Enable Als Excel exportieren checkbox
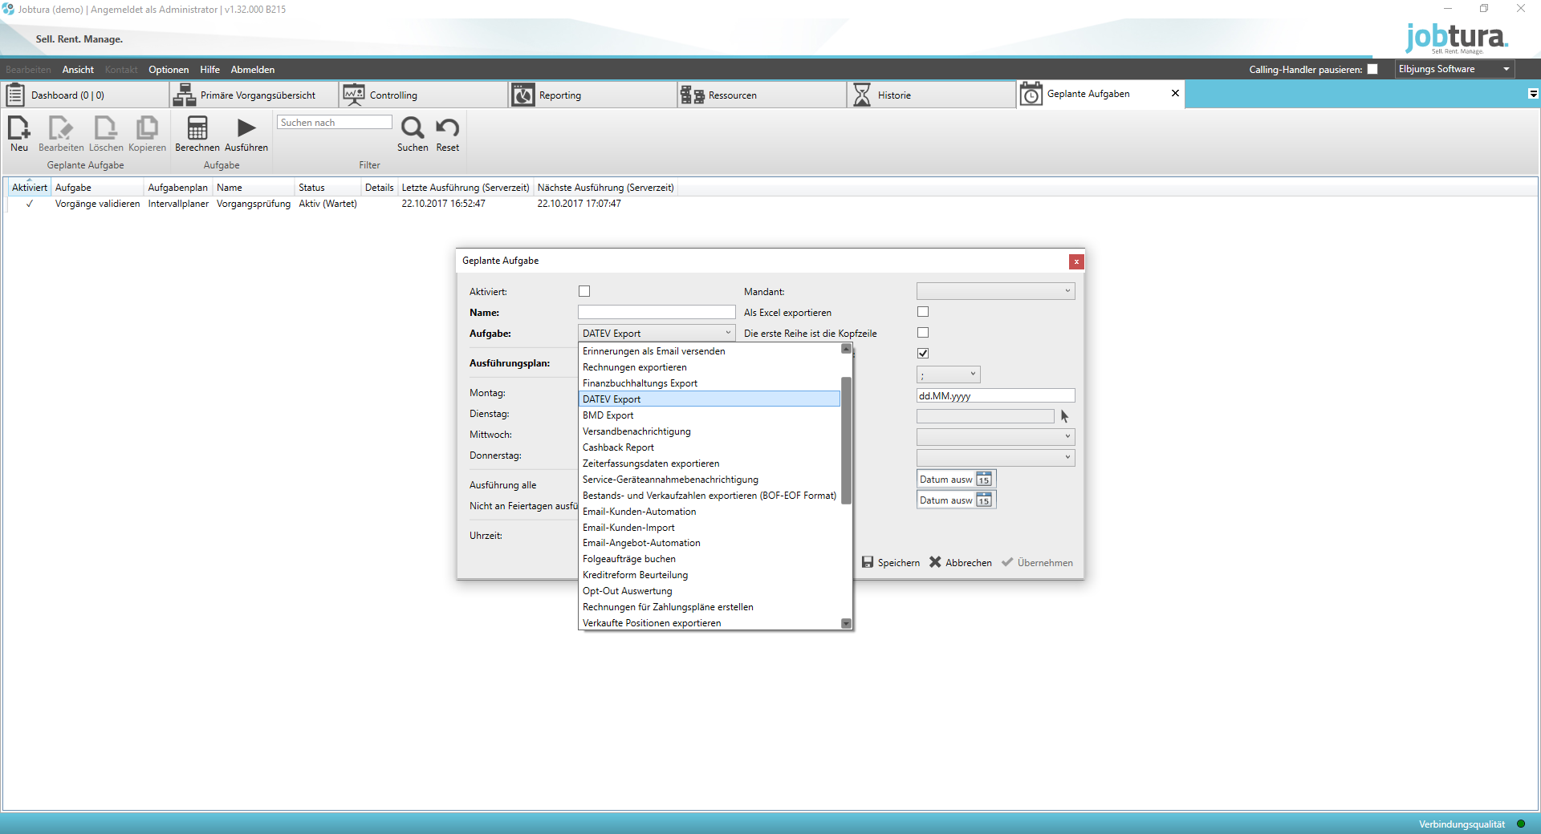Screen dimensions: 1541x834 923,312
